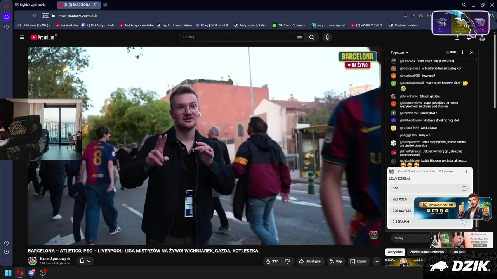Select the GOL poll radio option

(464, 188)
